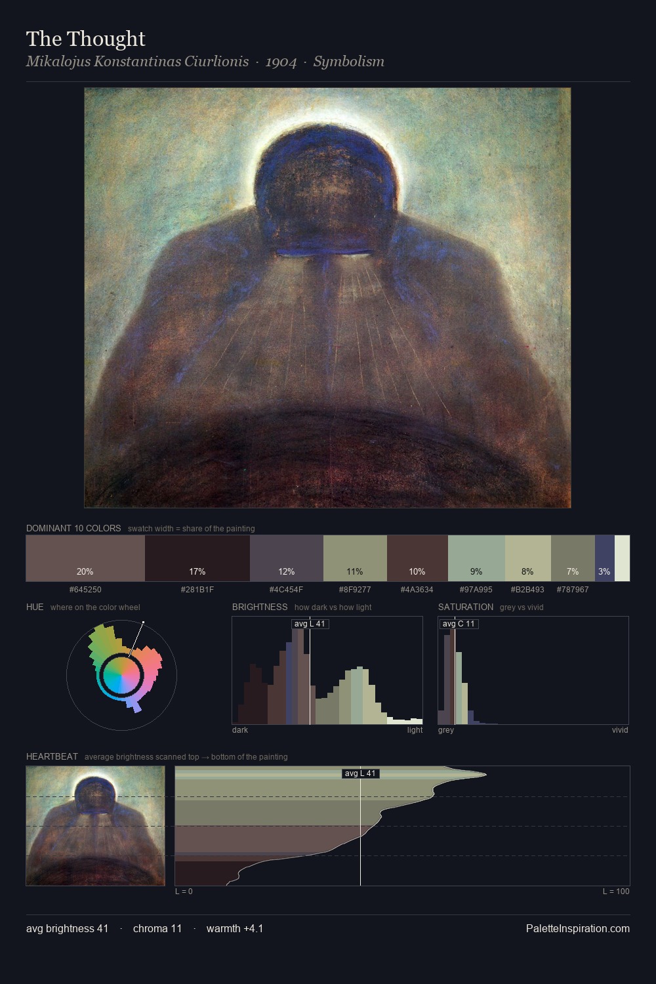
Task: Click the hex label #8F9277
Action: [x=355, y=590]
